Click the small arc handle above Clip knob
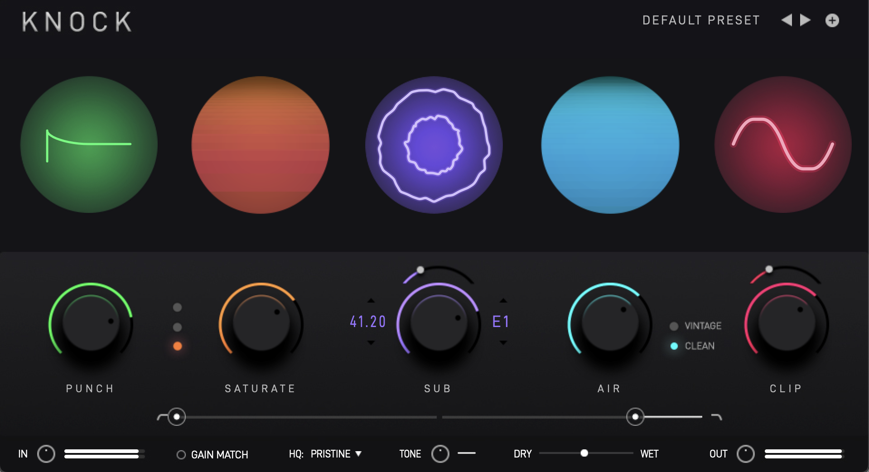Screen dimensions: 869x472 pos(769,270)
